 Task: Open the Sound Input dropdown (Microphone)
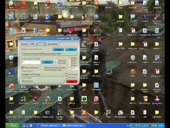(43, 81)
